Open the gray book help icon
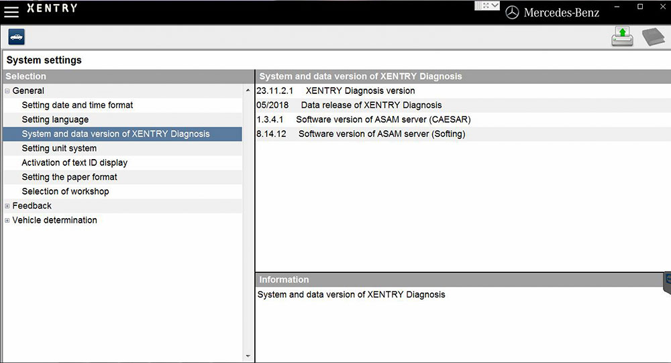The image size is (671, 363). 652,37
